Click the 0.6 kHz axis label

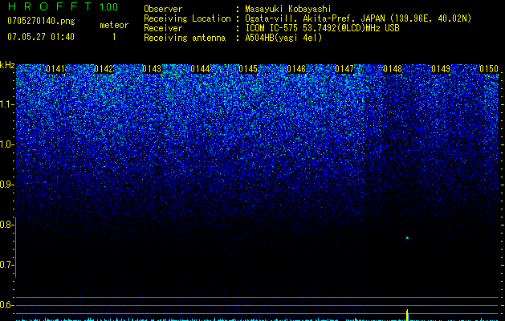click(x=6, y=305)
